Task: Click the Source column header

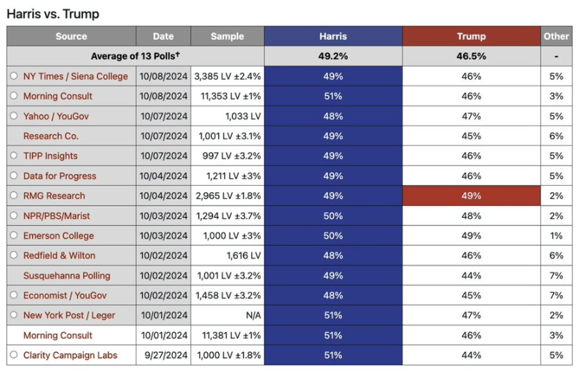Action: (71, 36)
